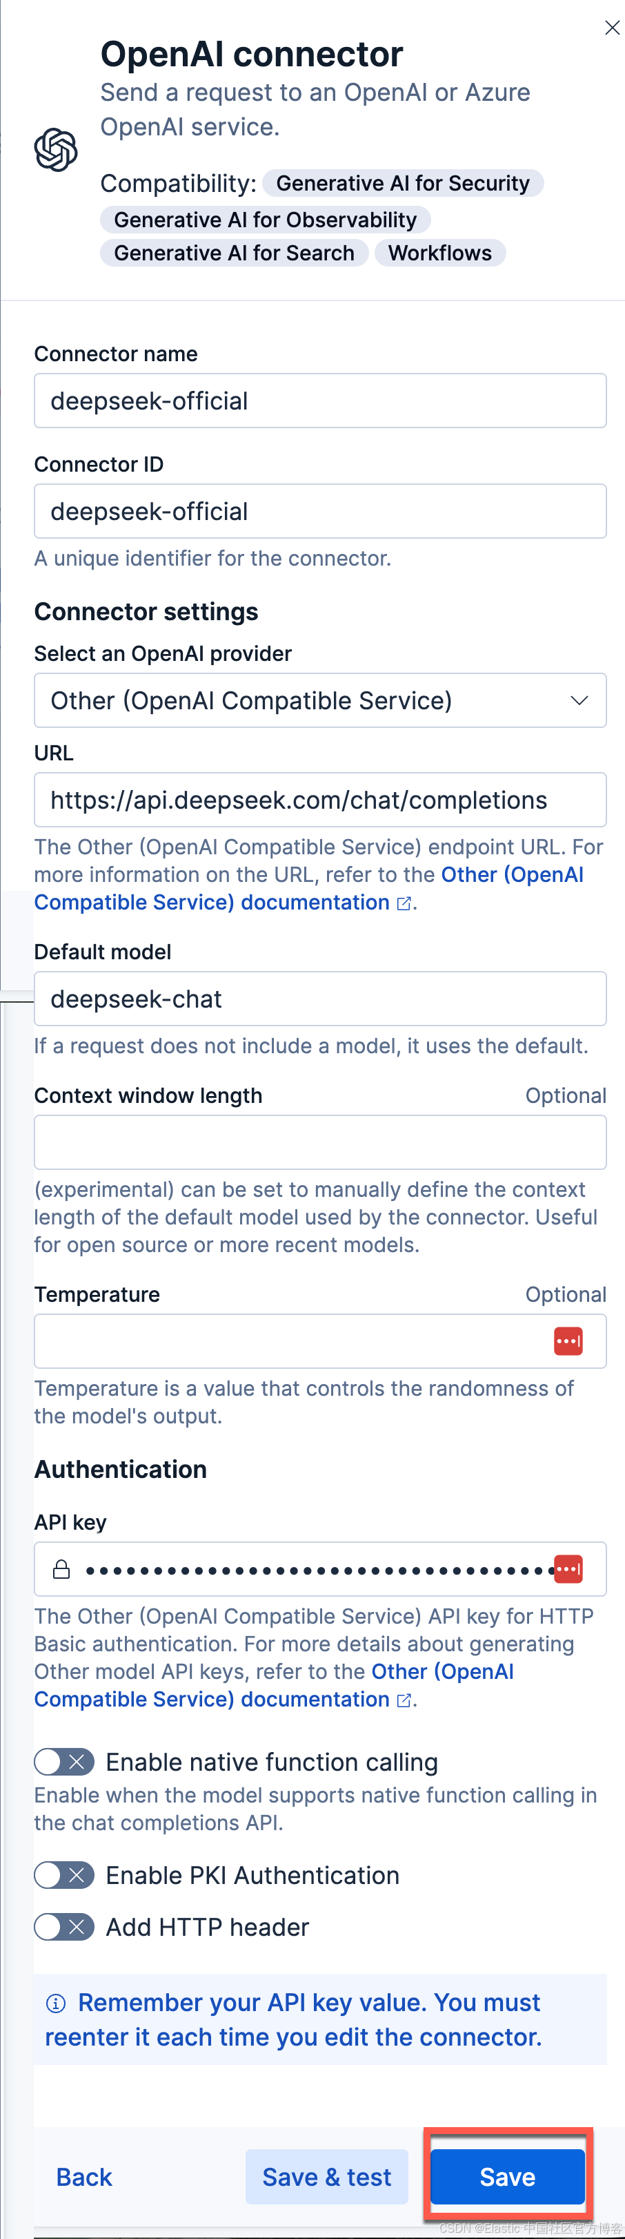Click the Context window length field

click(x=320, y=1142)
